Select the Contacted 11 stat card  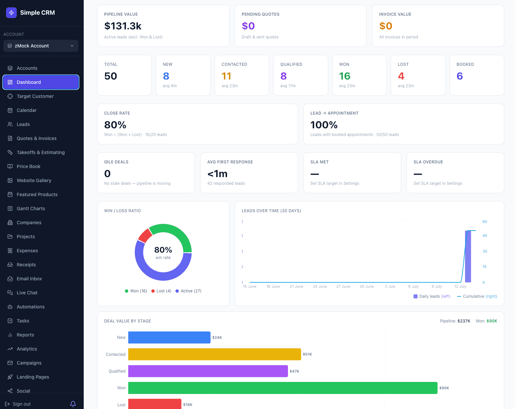(x=242, y=75)
